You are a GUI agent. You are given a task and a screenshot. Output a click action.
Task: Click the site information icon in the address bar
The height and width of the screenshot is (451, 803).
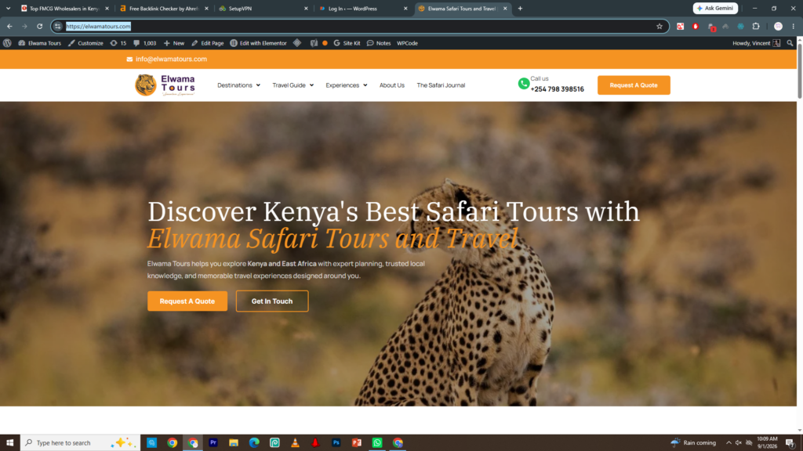click(58, 26)
